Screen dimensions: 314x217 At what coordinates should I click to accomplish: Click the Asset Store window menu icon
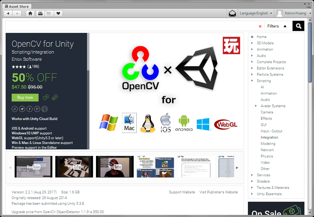click(309, 7)
